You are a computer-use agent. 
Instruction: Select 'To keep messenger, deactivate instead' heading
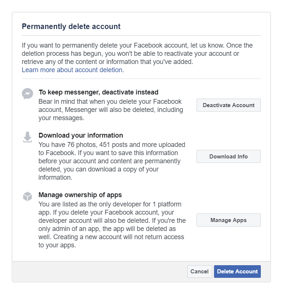click(98, 92)
